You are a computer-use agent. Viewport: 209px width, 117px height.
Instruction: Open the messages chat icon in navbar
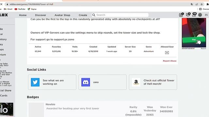tap(188, 15)
